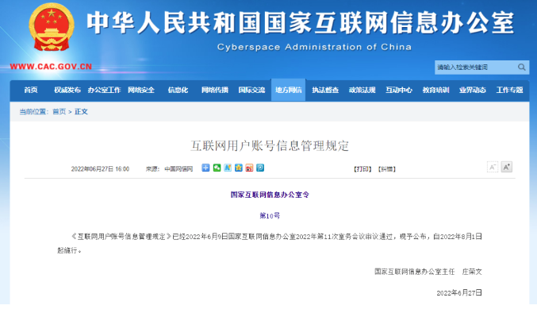Open the 网络安全 navigation tab

(x=141, y=91)
